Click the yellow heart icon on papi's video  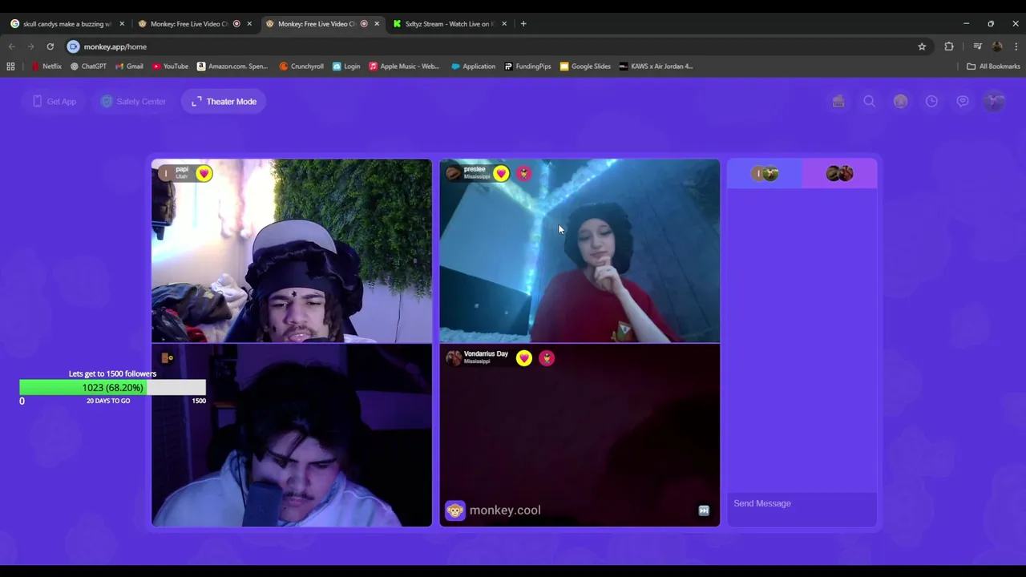click(x=204, y=173)
